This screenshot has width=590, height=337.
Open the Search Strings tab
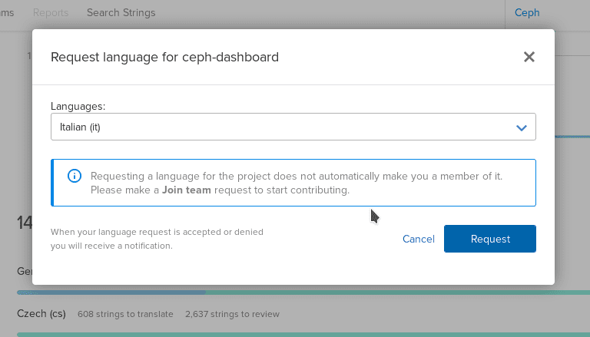coord(121,12)
